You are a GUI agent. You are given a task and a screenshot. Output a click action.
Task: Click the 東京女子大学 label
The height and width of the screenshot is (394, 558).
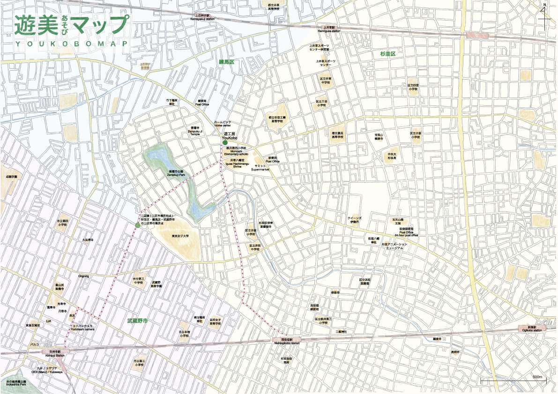[180, 236]
